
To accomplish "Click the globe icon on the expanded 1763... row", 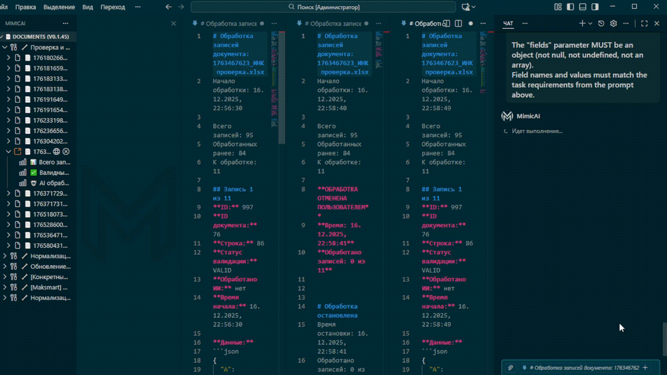I will 56,152.
